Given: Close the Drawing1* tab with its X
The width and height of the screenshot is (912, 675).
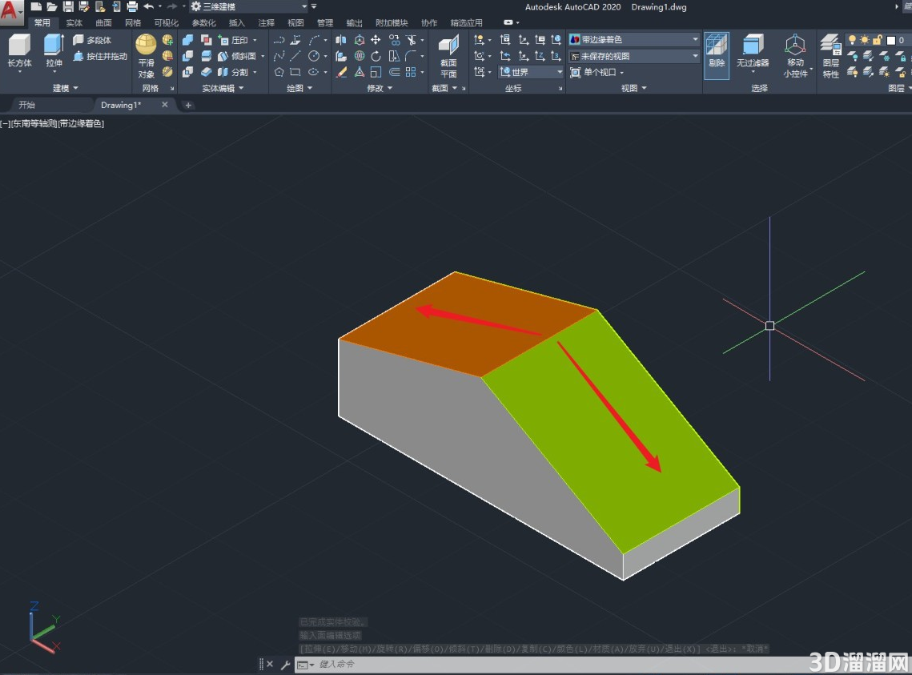Looking at the screenshot, I should (165, 105).
